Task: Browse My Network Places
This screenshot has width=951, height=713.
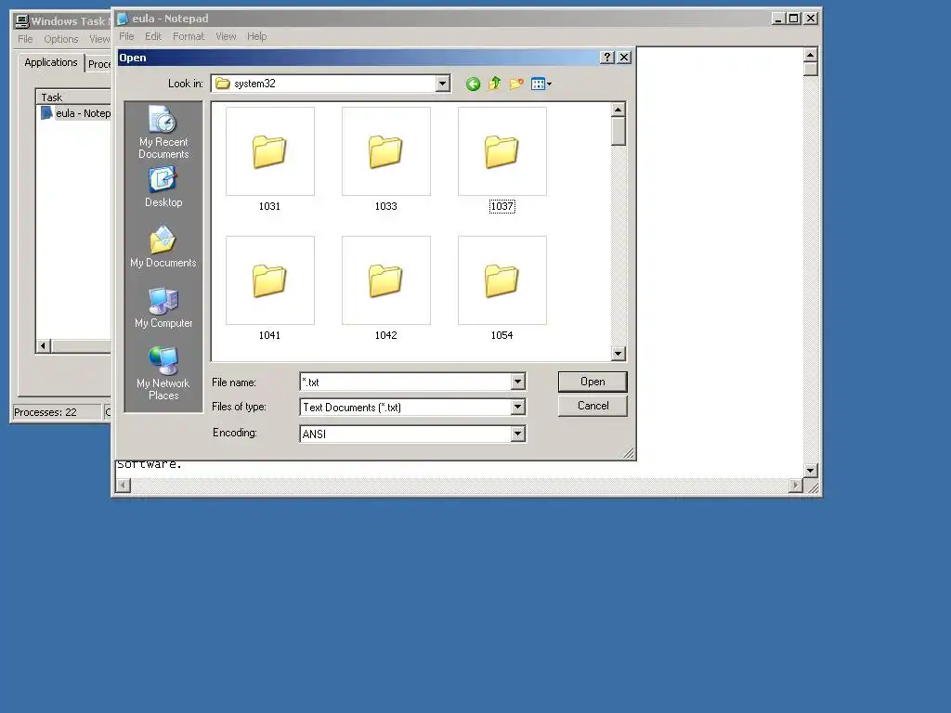Action: [x=163, y=373]
